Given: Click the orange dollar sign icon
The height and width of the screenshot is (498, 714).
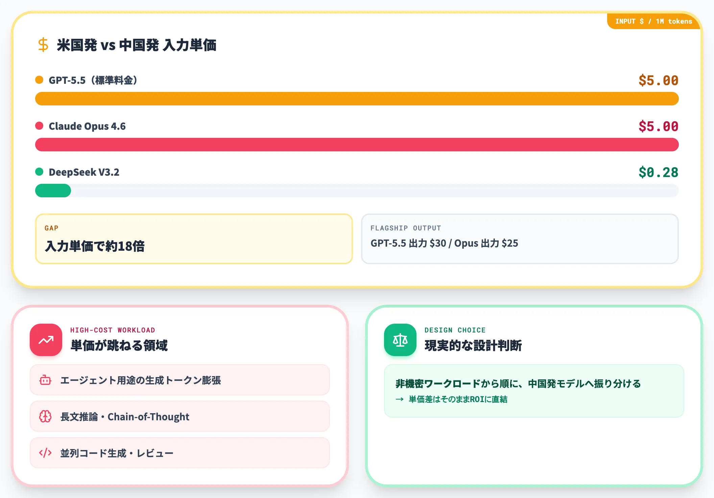Looking at the screenshot, I should [43, 45].
